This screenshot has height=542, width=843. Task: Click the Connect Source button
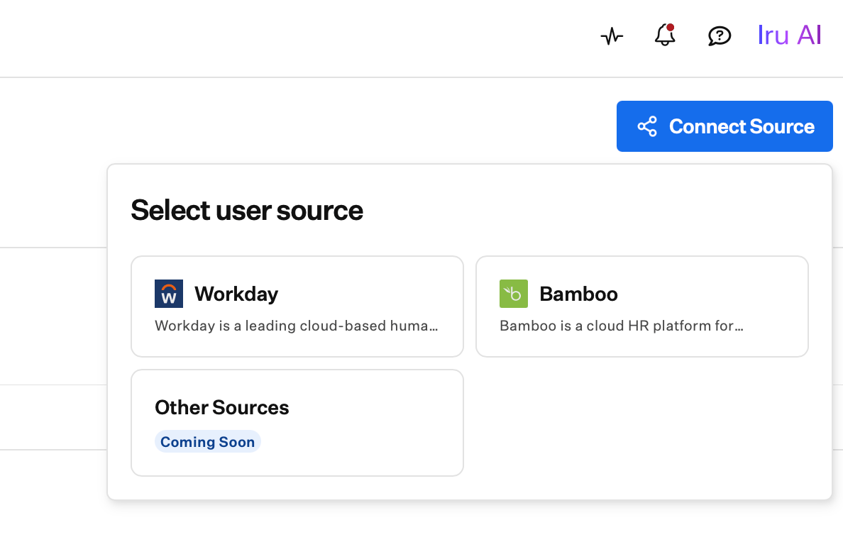724,126
